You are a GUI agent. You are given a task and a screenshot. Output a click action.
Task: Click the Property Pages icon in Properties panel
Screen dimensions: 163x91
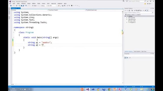[130, 58]
